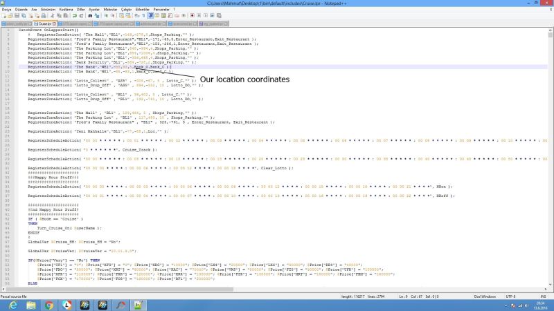Image resolution: width=554 pixels, height=311 pixels.
Task: Open the Replace dialog from the toolbar
Action: (x=97, y=15)
